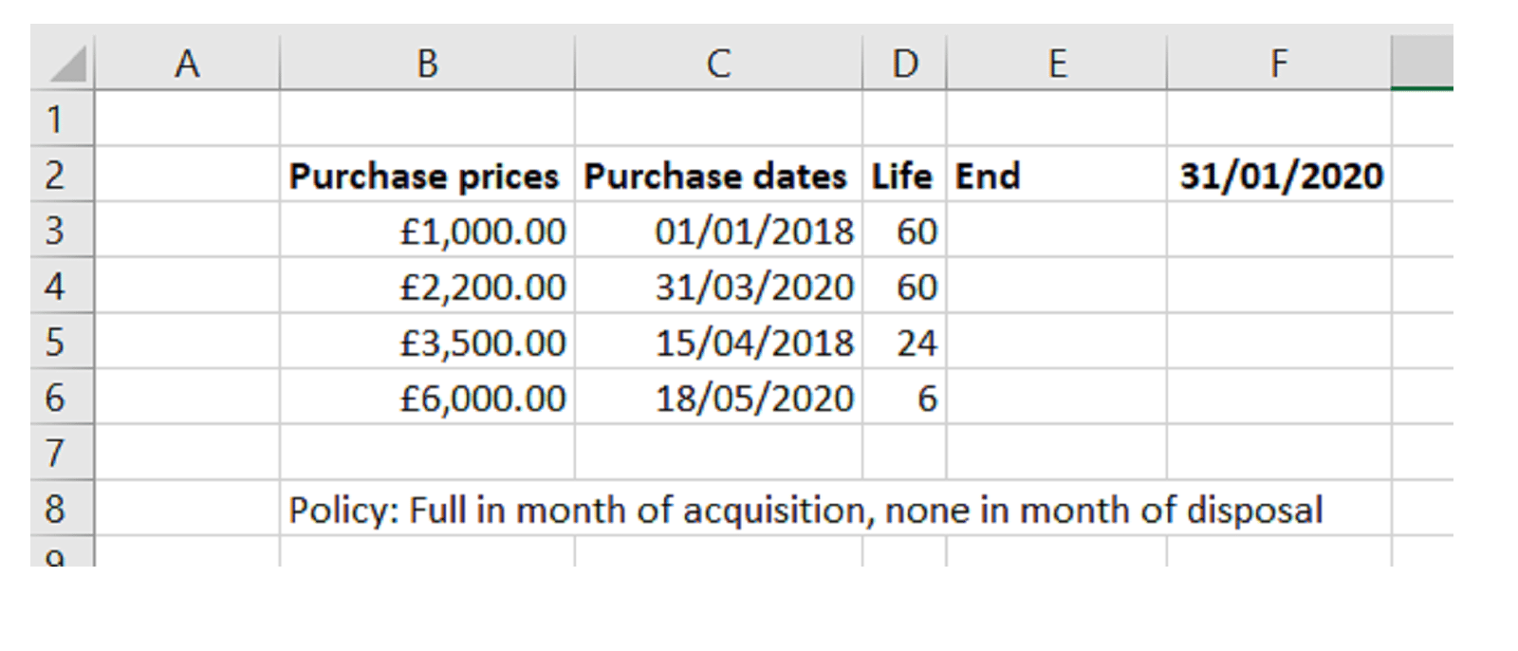Select column D header

904,64
